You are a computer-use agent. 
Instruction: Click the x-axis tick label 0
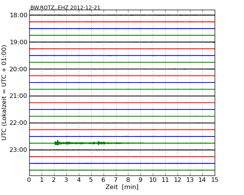(29, 180)
